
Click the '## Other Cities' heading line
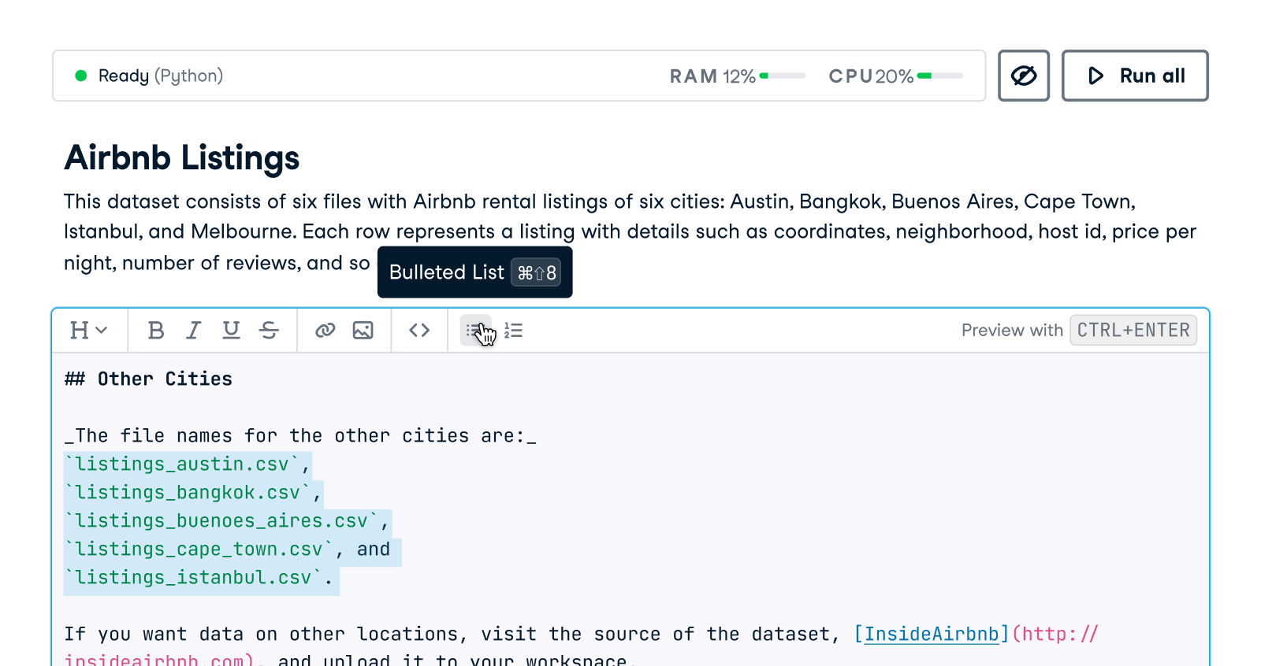[x=148, y=379]
